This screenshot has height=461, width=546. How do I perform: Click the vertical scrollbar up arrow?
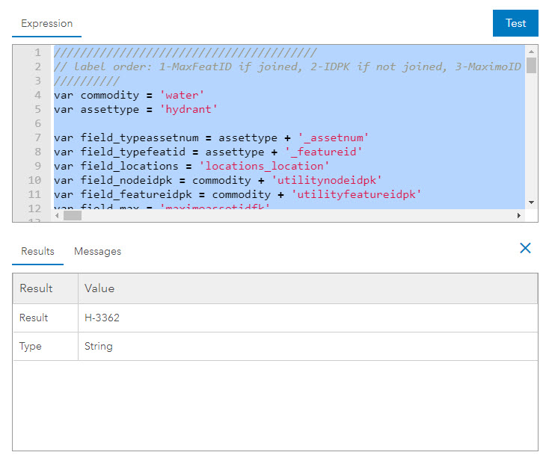531,52
